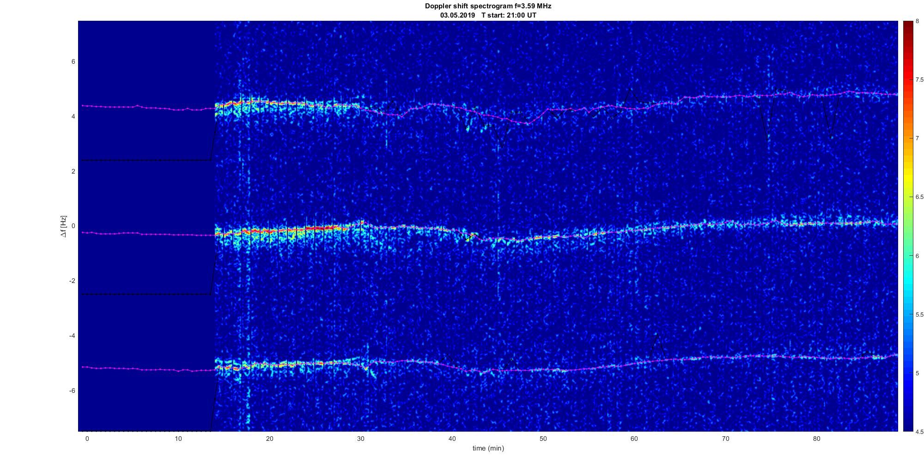Screen dimensions: 924x463
Task: Click the x-axis tick label "70"
Action: point(725,439)
